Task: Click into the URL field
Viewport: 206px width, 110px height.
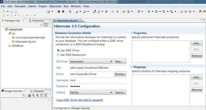Action: [x=98, y=68]
